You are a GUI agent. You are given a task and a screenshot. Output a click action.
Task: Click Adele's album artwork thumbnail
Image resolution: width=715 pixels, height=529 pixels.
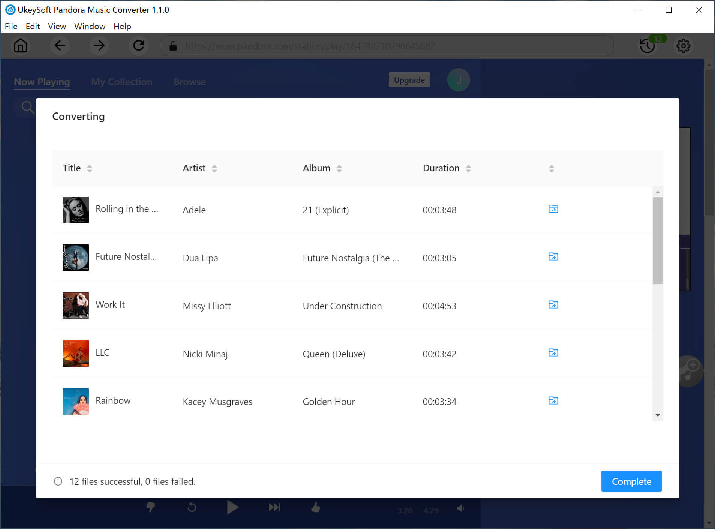click(x=75, y=210)
